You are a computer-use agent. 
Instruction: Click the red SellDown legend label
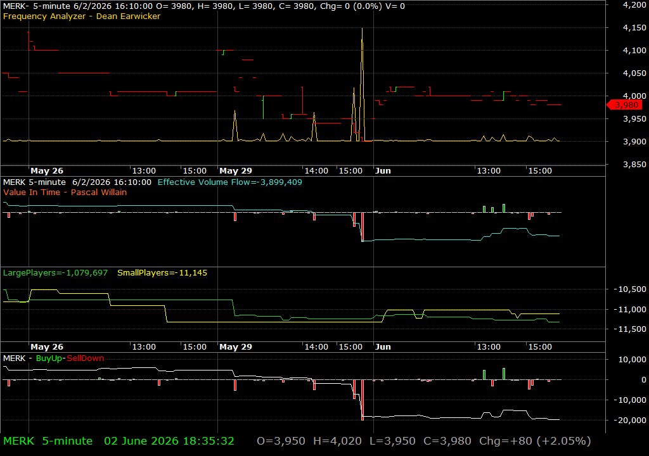tap(86, 358)
